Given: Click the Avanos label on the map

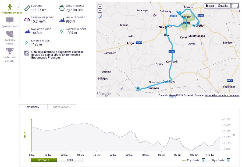Looking at the screenshot, I should 188,7.
